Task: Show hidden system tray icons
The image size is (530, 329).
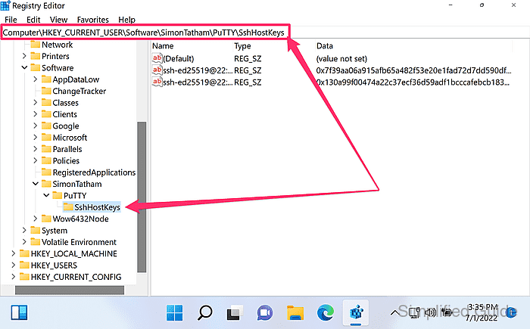Action: (394, 313)
